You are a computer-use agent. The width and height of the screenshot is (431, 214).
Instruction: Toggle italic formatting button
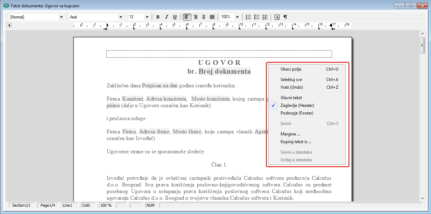point(167,17)
